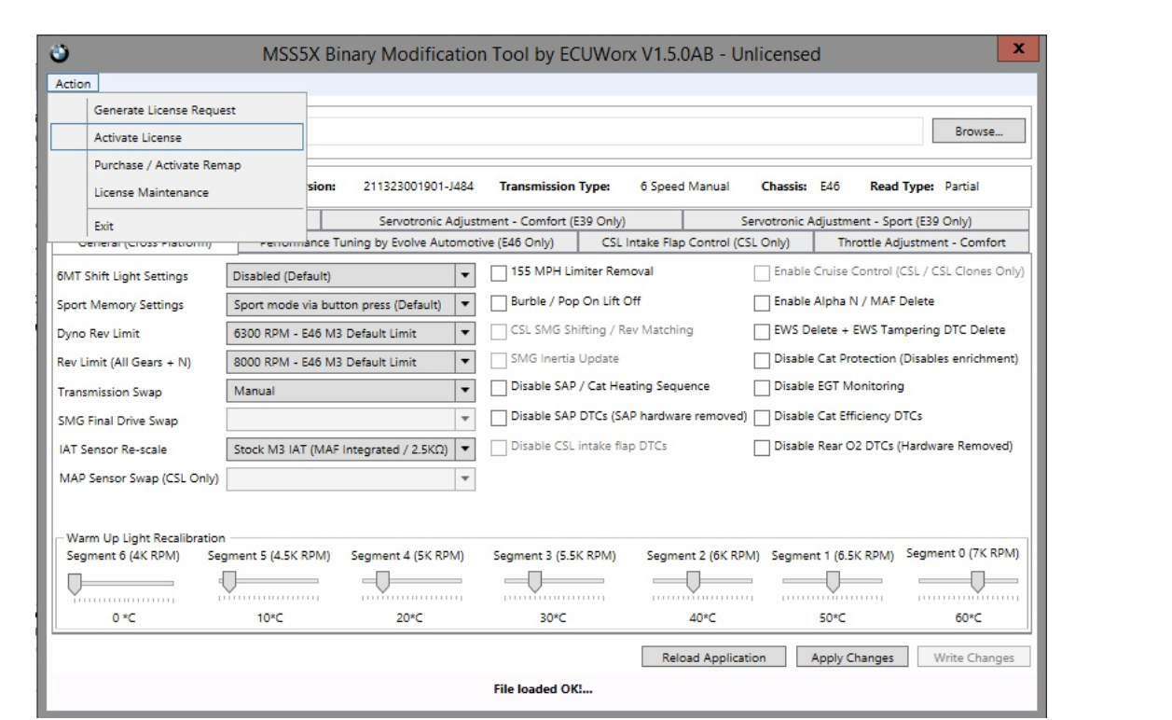Screen dimensions: 1172x720
Task: Open the 6MT Shift Light Settings dropdown
Action: [463, 276]
